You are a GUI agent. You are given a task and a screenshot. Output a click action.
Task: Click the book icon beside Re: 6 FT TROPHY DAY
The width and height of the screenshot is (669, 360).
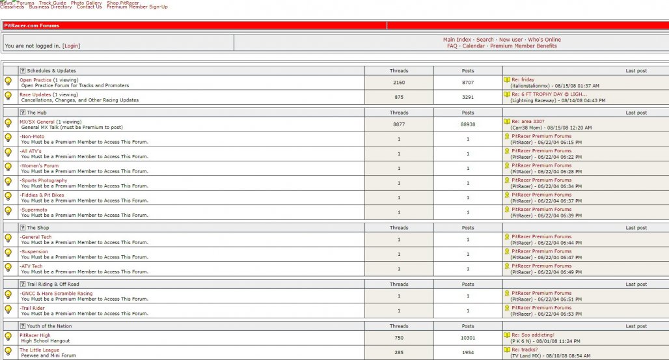507,94
